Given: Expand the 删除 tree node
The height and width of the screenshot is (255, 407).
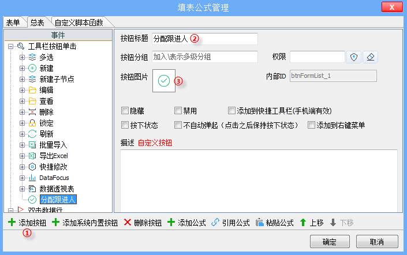Looking at the screenshot, I should click(x=22, y=112).
